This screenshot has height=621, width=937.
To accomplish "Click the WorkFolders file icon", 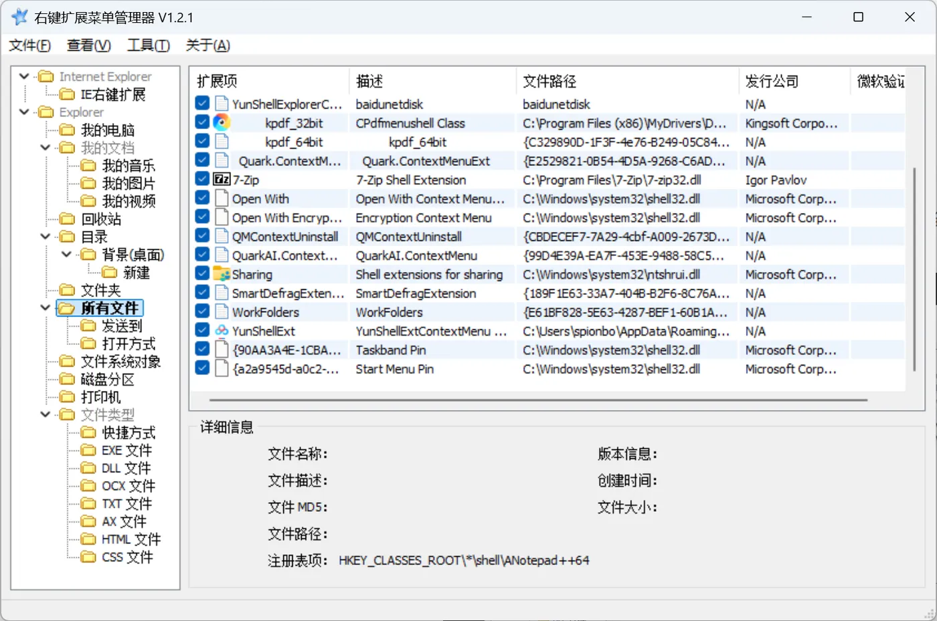I will [x=222, y=312].
